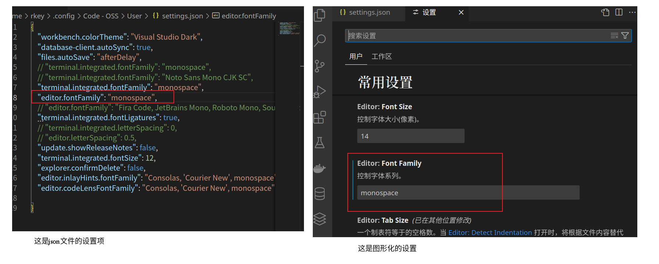Click the Editor: Tab Size setting title
The height and width of the screenshot is (264, 659).
tap(383, 220)
